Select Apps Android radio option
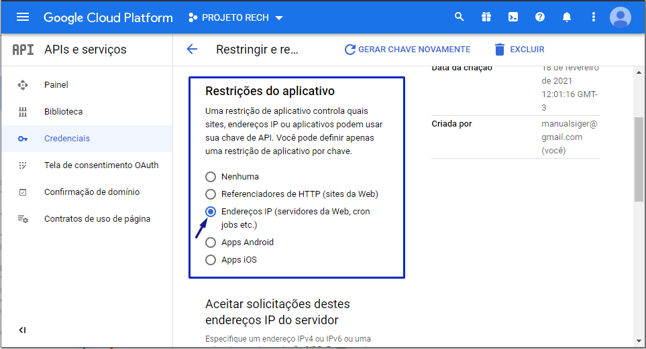This screenshot has height=349, width=646. (x=211, y=242)
